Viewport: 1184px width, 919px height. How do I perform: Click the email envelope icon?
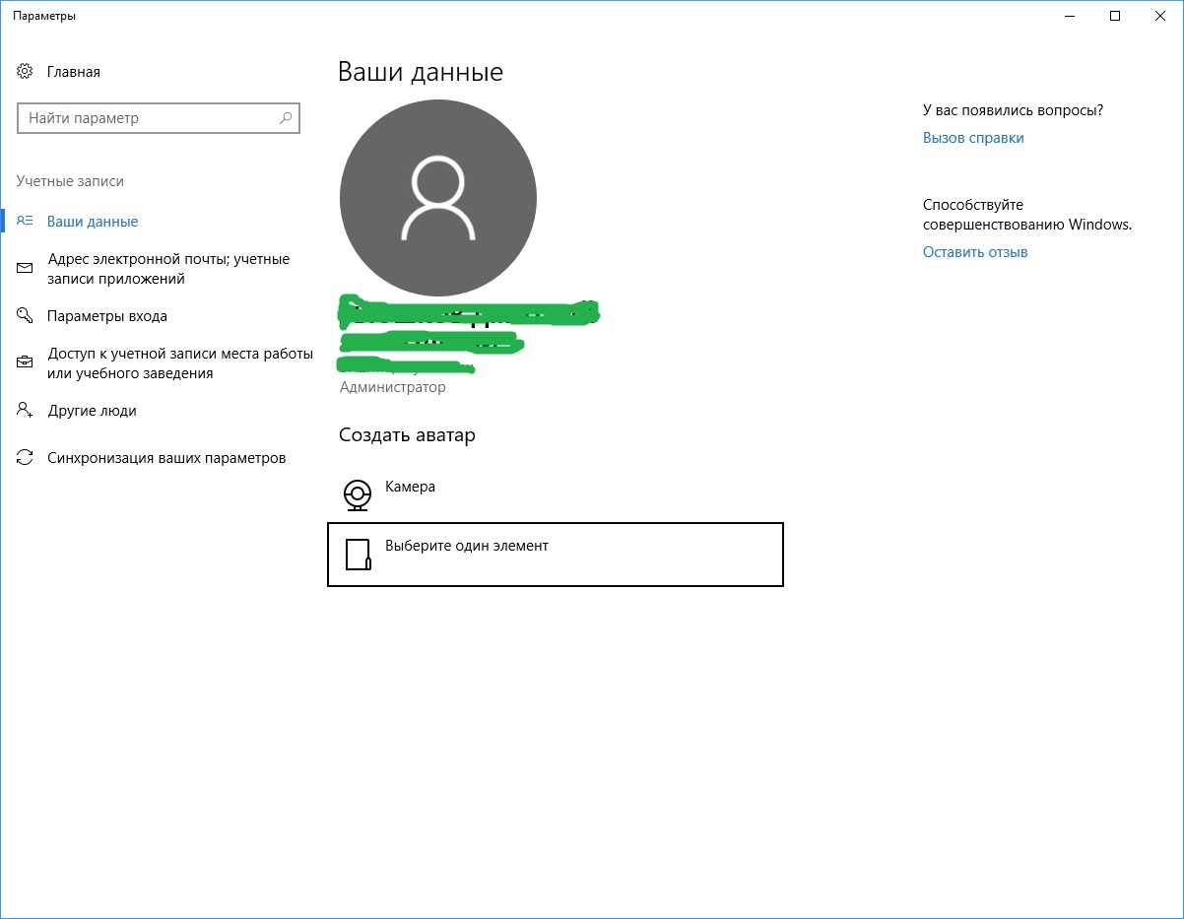(x=26, y=268)
